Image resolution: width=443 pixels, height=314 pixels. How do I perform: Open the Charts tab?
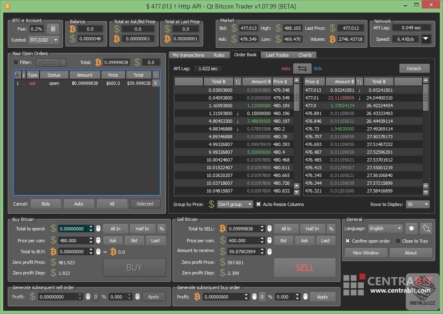305,55
